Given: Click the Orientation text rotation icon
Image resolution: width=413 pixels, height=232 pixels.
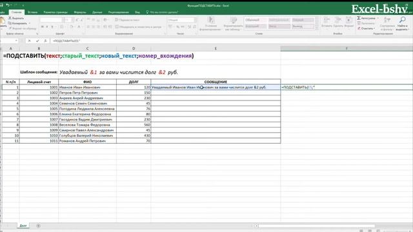Looking at the screenshot, I should 105,20.
